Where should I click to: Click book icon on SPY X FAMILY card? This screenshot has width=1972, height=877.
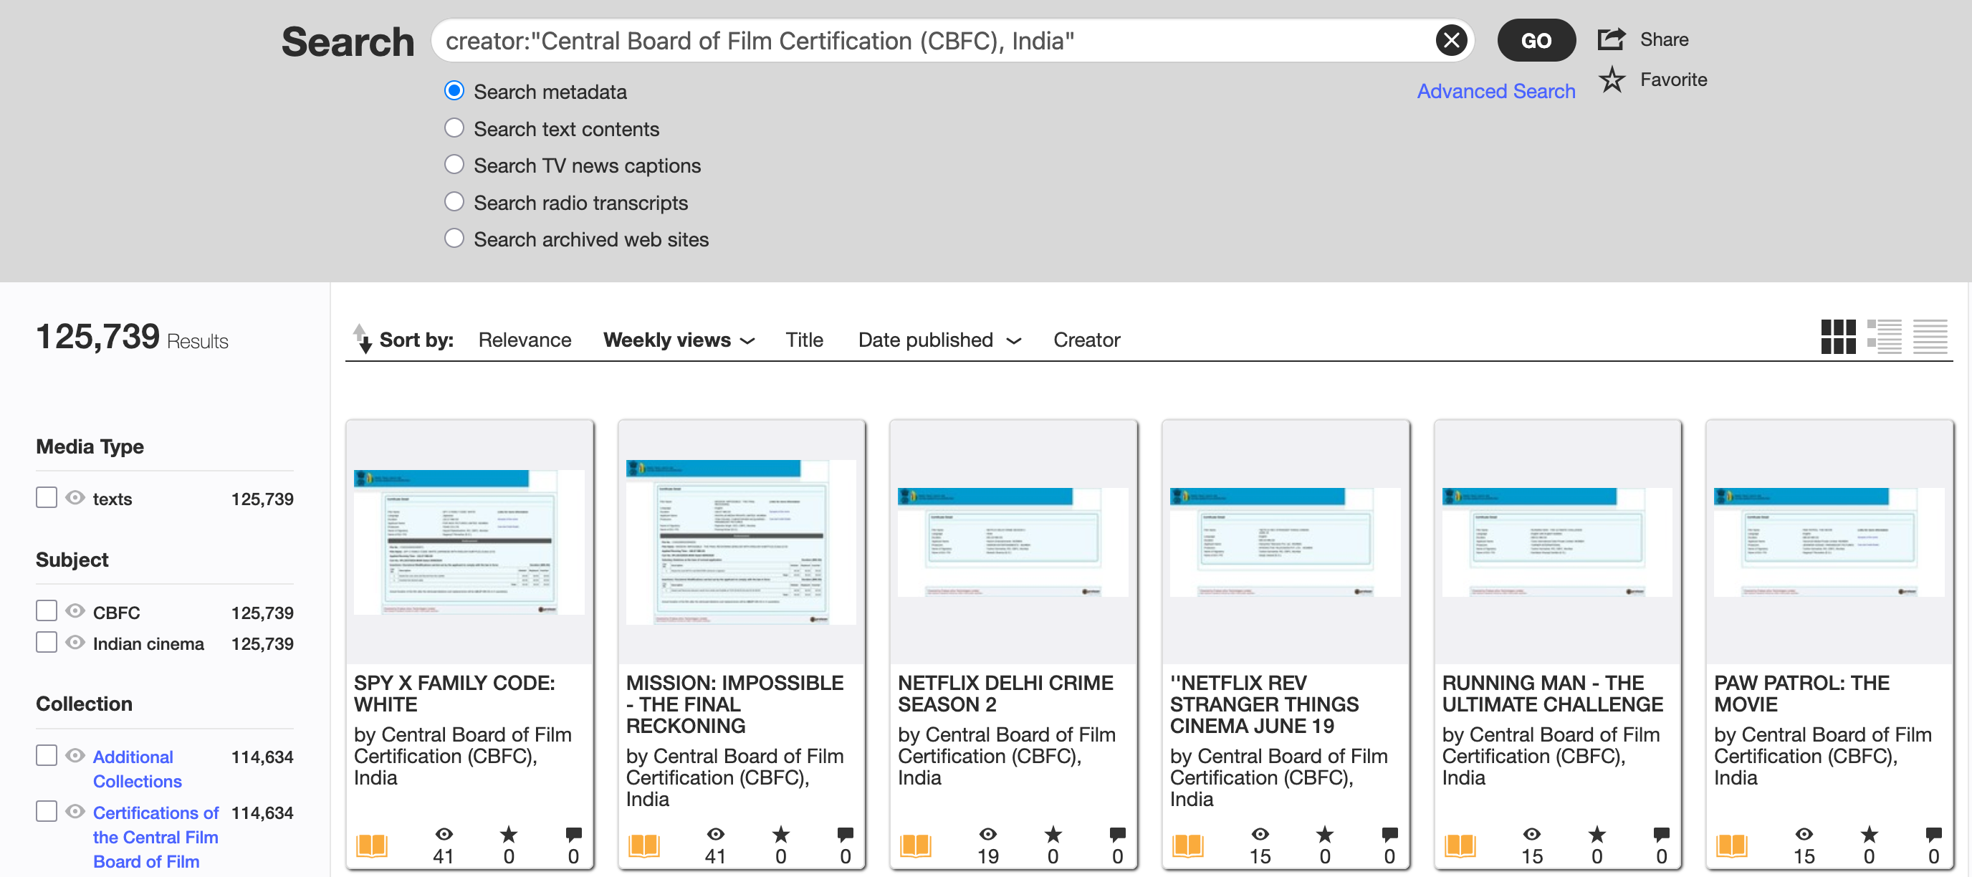372,845
